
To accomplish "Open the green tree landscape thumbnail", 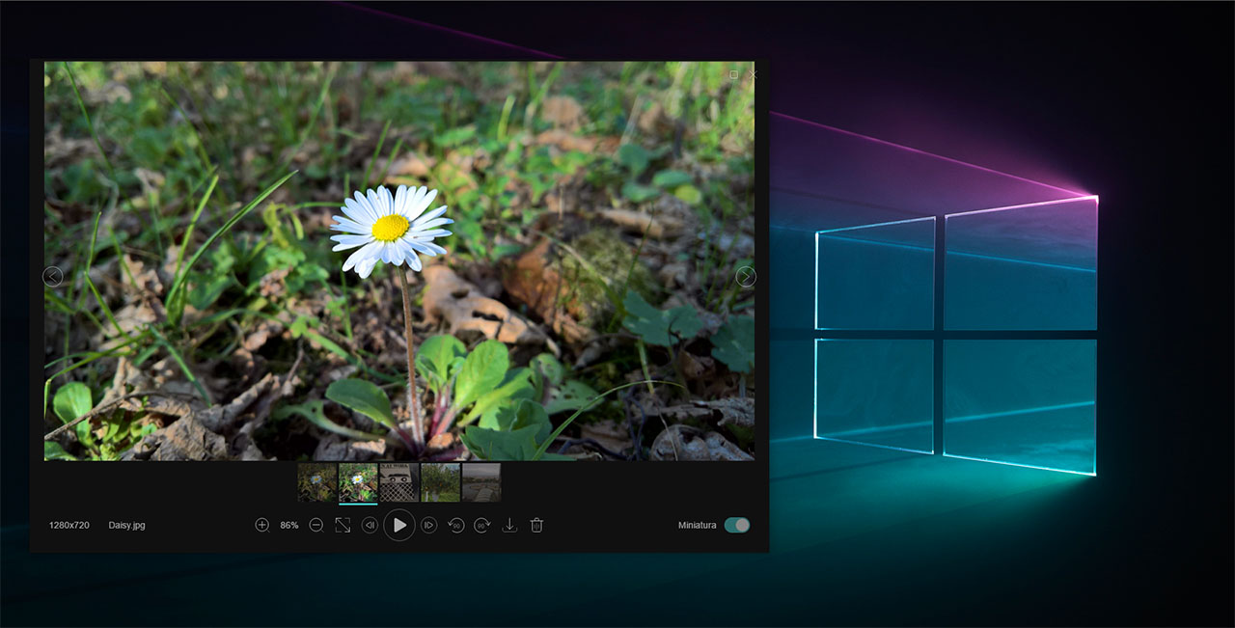I will (441, 482).
